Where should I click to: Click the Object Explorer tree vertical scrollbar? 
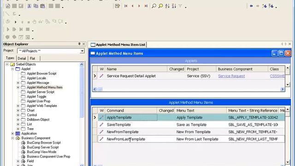[82, 92]
